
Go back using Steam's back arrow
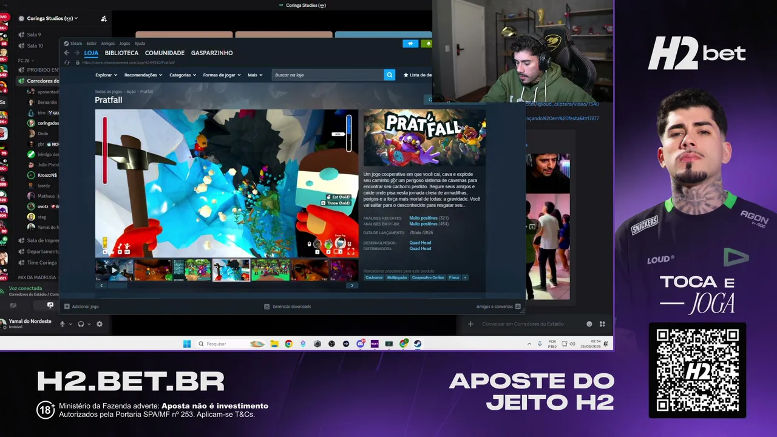(67, 53)
